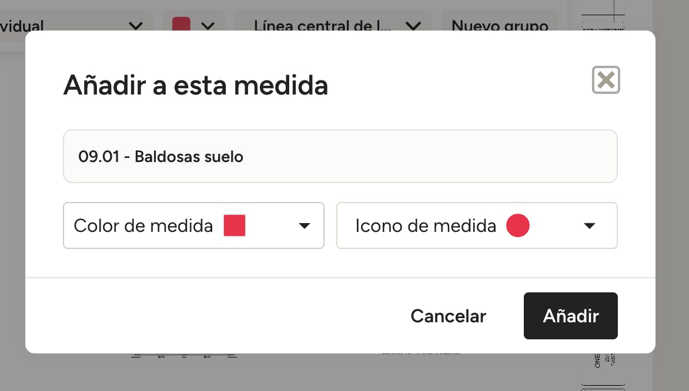Click chevron of the 'vidual' dropdown

pos(136,26)
